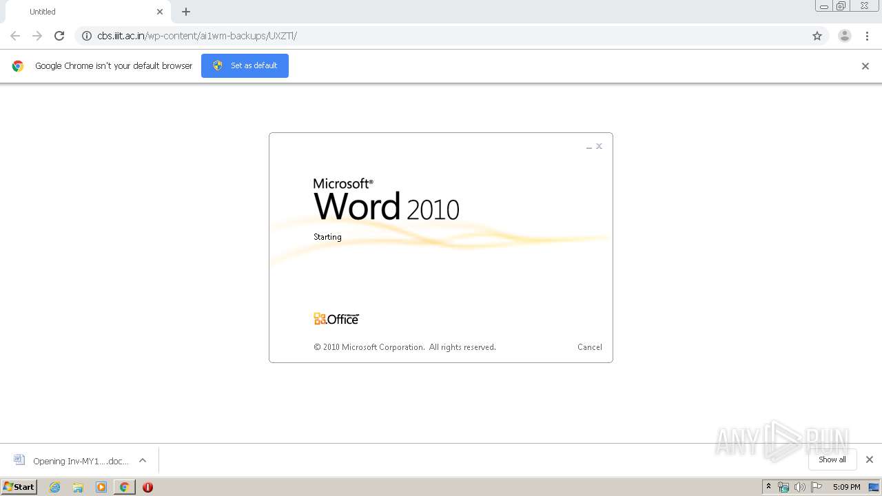Open the Chrome profile avatar

point(845,36)
